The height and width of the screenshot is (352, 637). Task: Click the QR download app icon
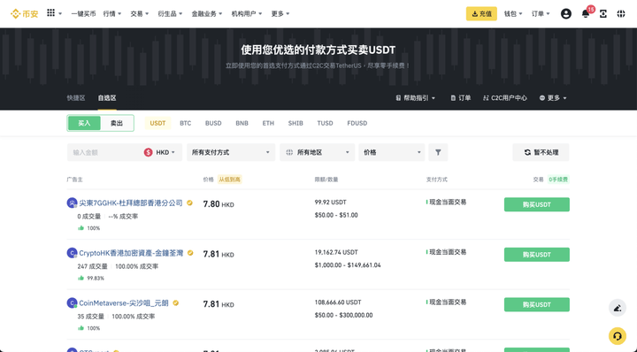pos(603,14)
